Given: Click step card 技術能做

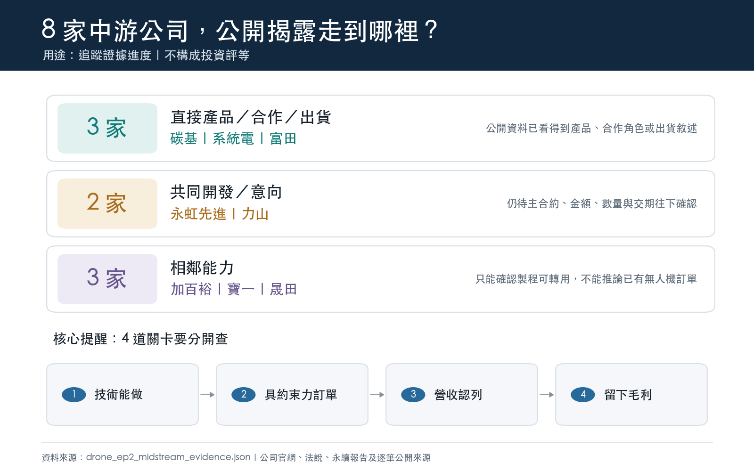Looking at the screenshot, I should click(123, 395).
